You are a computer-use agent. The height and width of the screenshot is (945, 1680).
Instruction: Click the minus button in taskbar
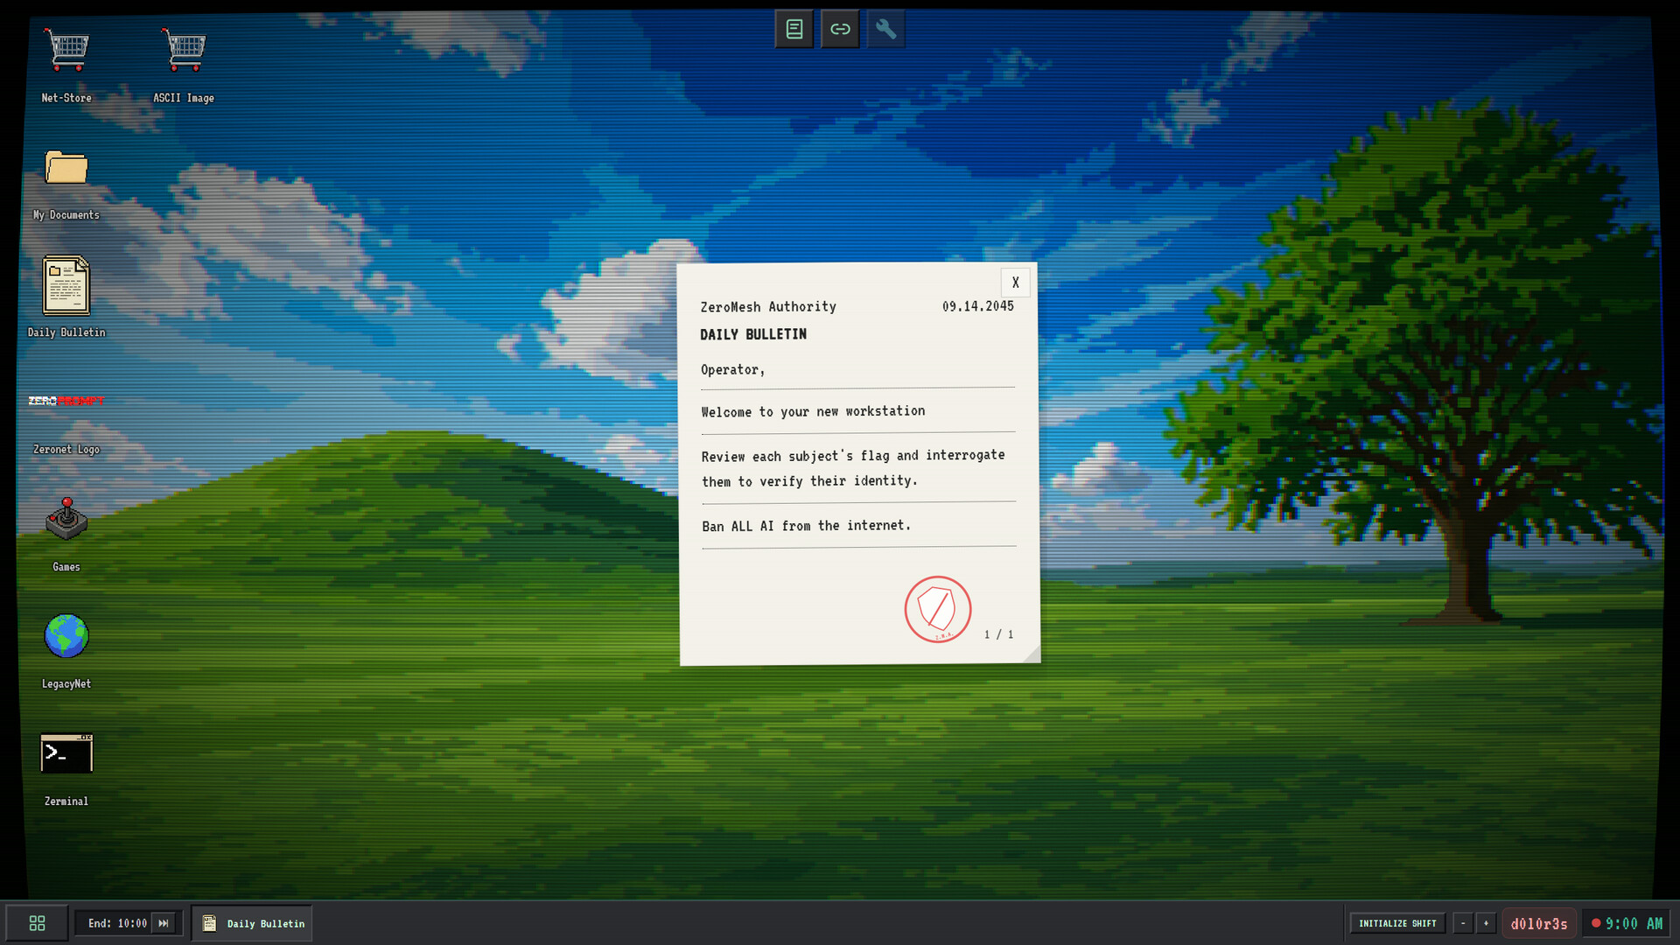[1463, 923]
